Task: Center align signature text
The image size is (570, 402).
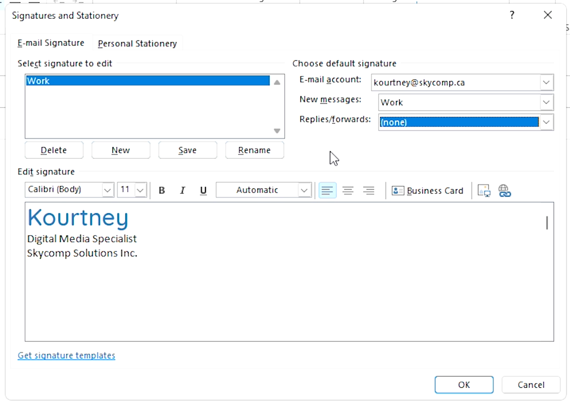Action: (348, 190)
